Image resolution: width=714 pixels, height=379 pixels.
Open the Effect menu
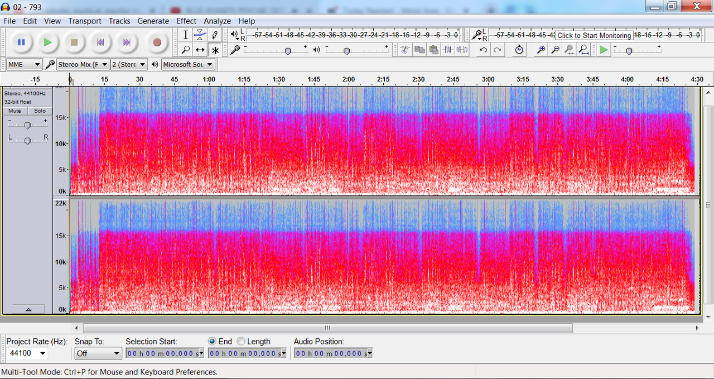point(186,21)
